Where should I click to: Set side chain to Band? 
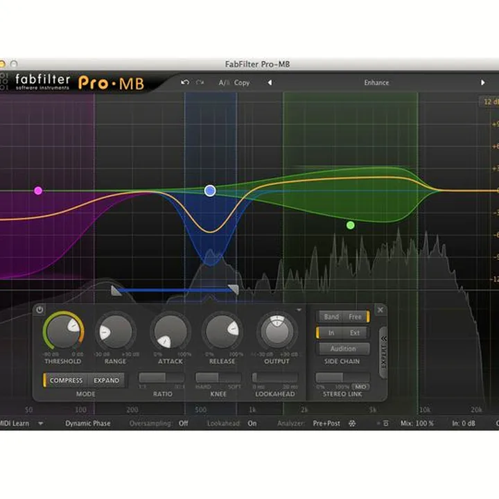[x=331, y=317]
